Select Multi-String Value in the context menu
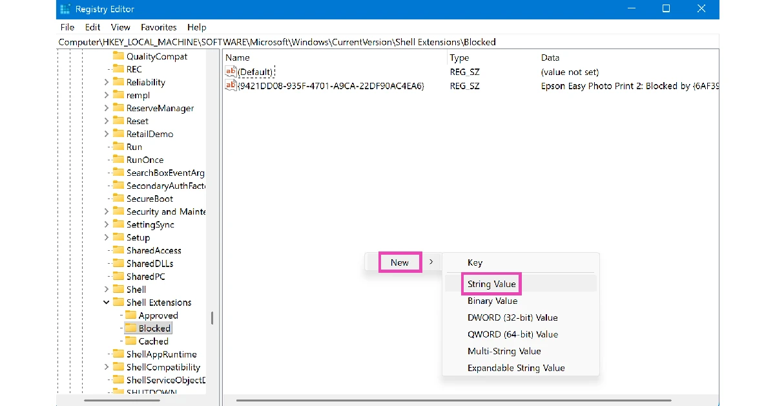 click(x=503, y=351)
